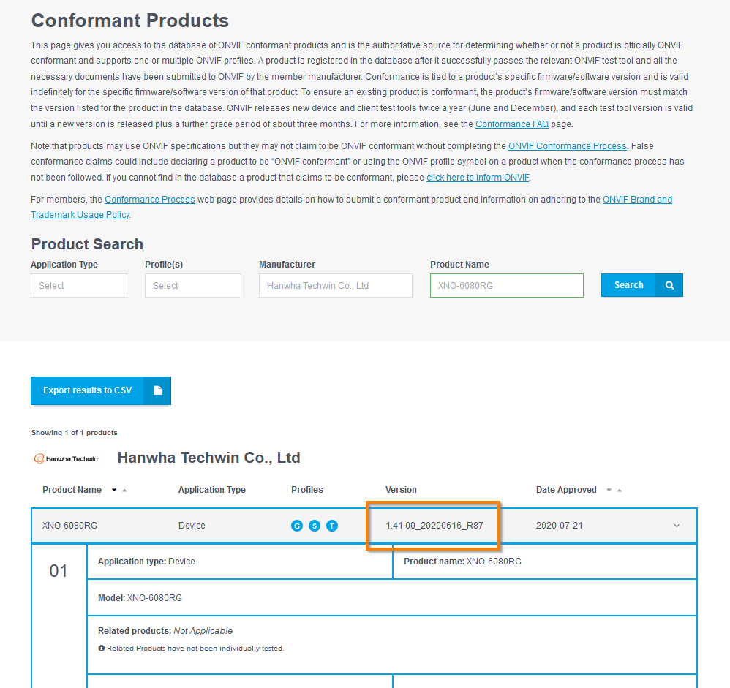Click Export results to CSV button
This screenshot has width=730, height=688.
101,390
